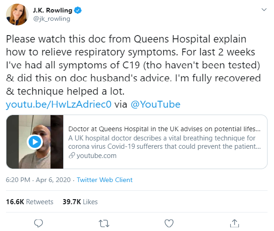Click the reply speech bubble icon
Screen dimensions: 274x231
[38, 223]
